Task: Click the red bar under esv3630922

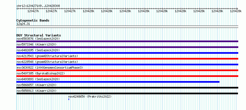Action: click(127, 70)
